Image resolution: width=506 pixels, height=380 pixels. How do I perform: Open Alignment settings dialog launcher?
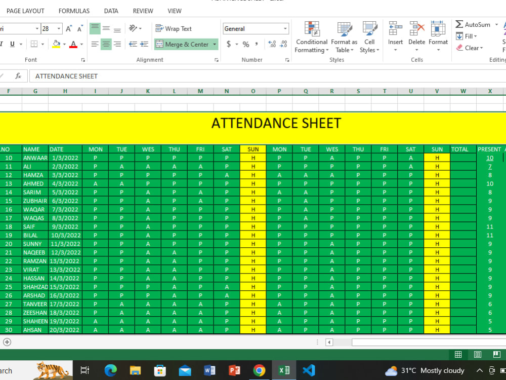pos(217,60)
